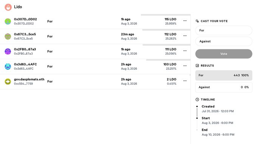Screen dimensions: 257x144
Task: Click the '112 LDO' voting power
Action: (170, 34)
